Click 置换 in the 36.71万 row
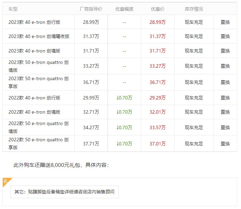This screenshot has height=209, width=241. [x=225, y=82]
